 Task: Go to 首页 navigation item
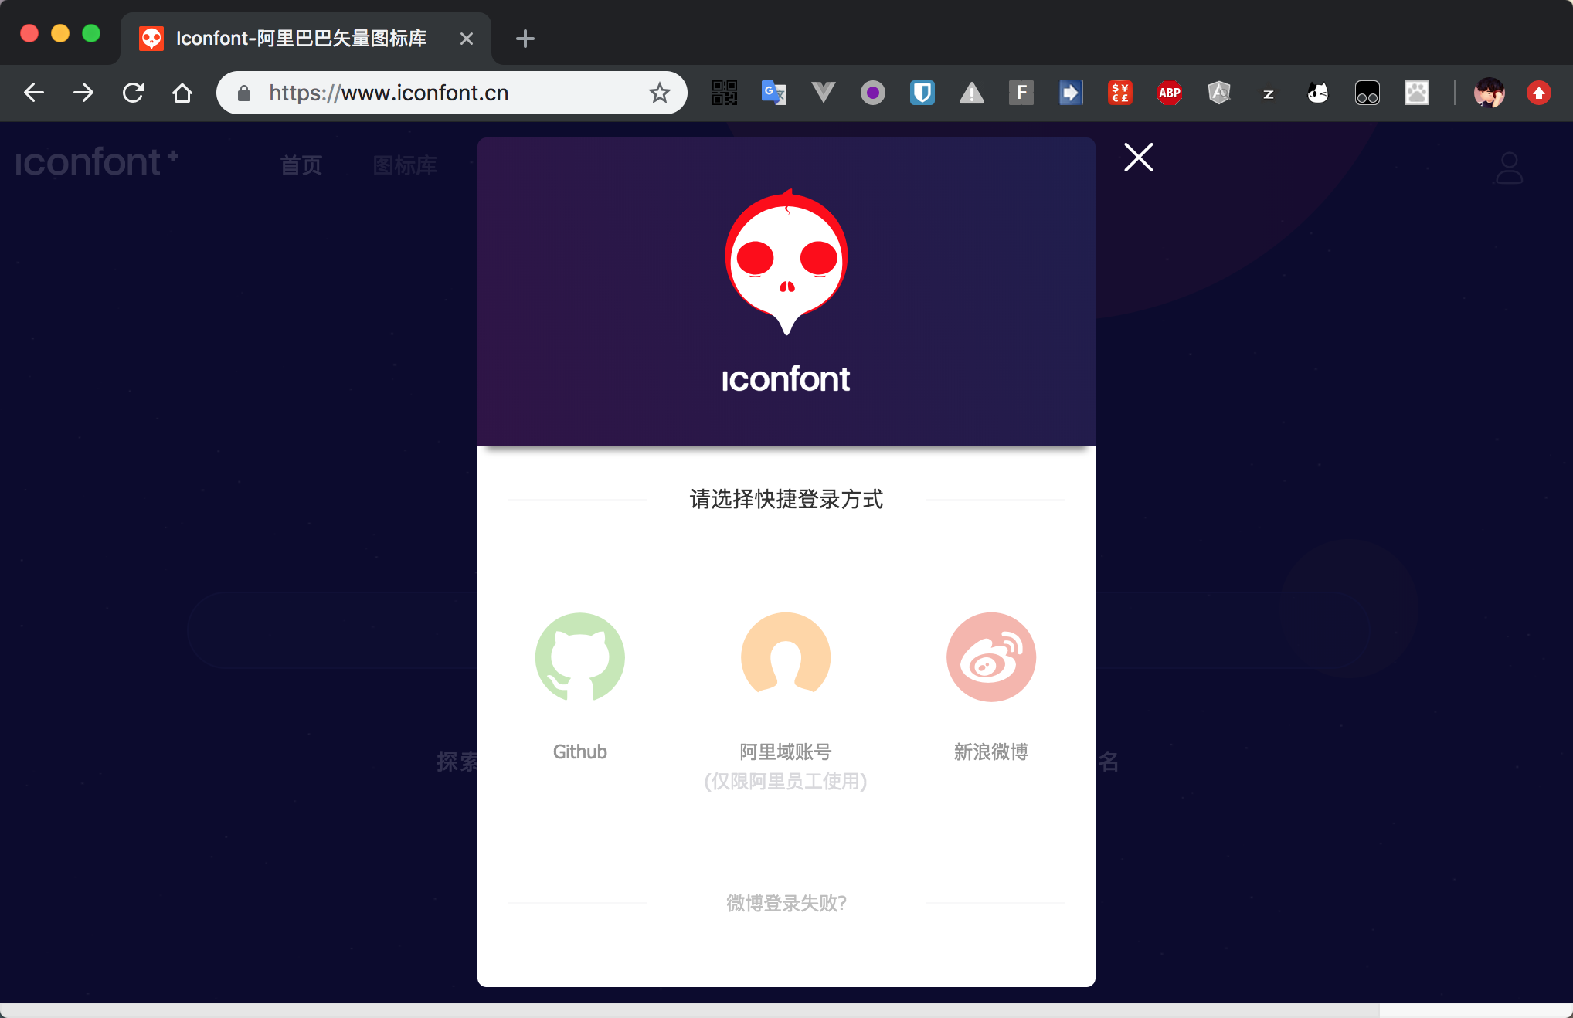tap(301, 165)
